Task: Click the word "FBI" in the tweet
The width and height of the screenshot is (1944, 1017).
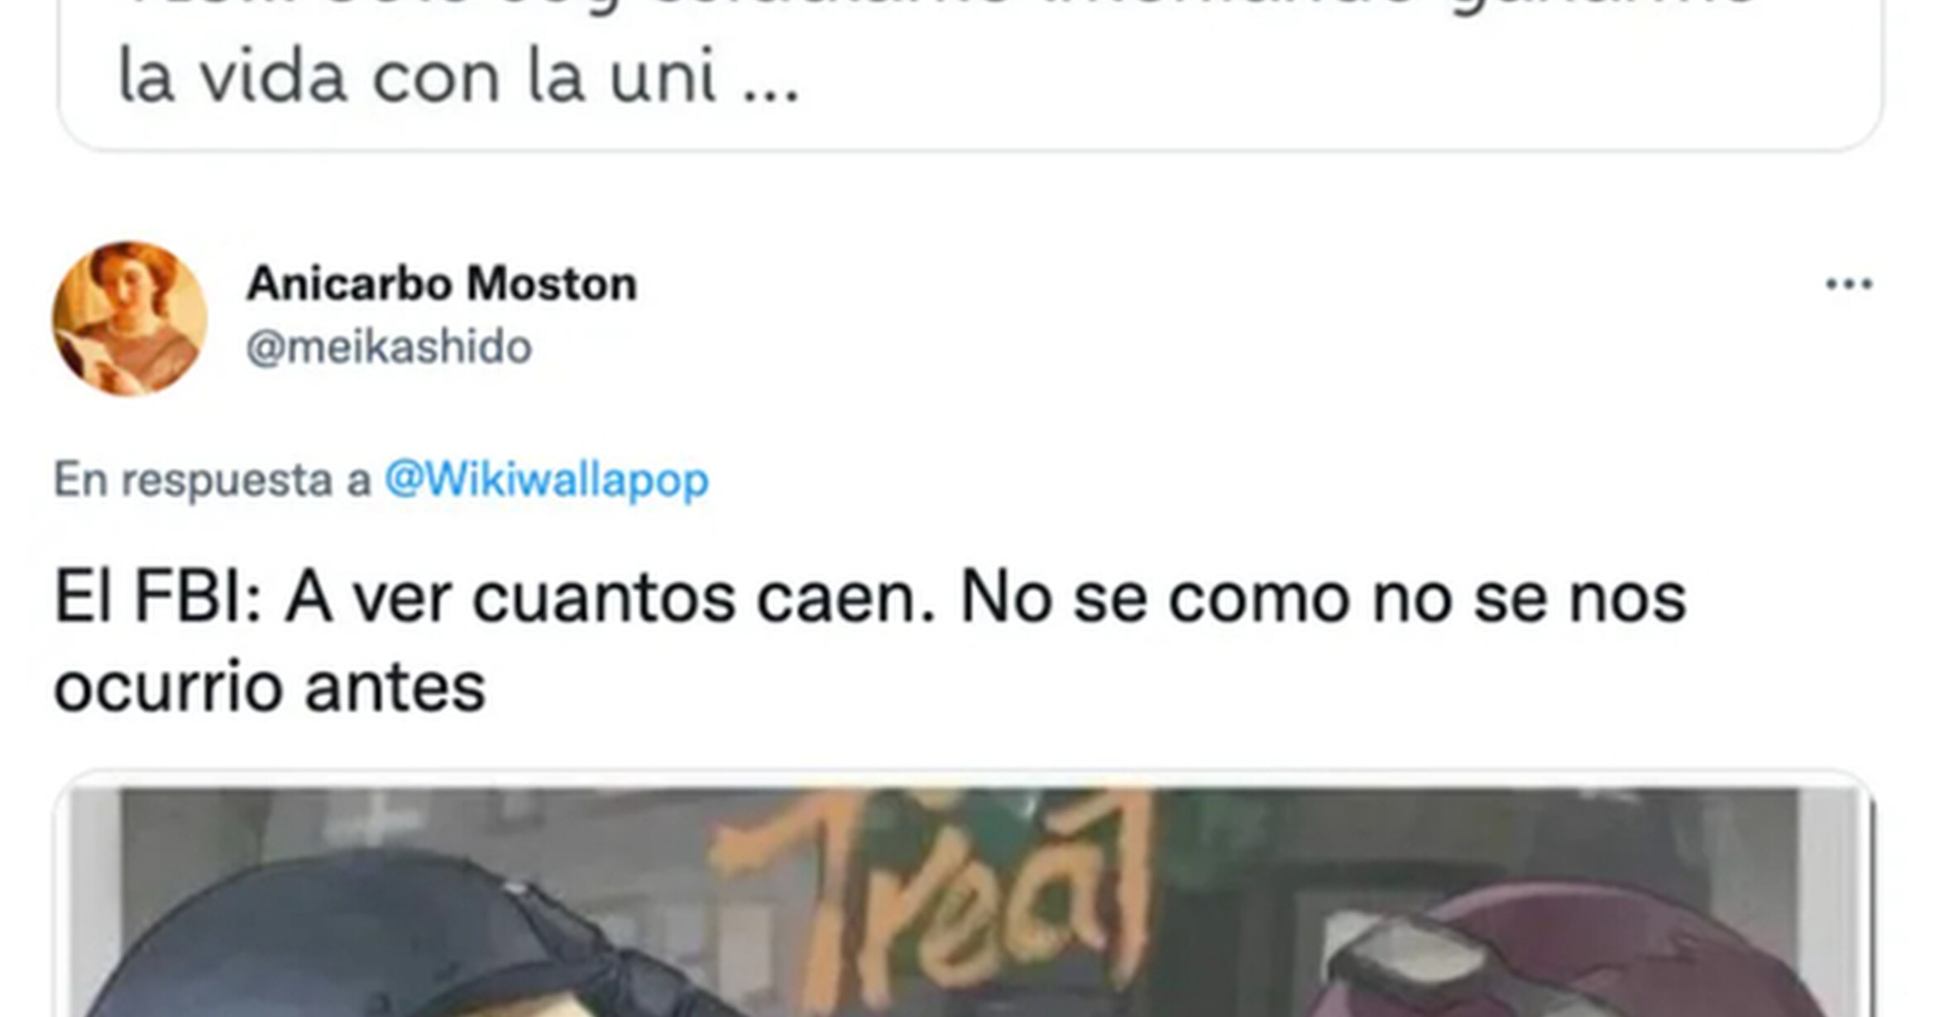Action: point(198,597)
